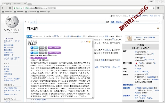
Task: Click the popup scrollbar down arrow
Action: click(93, 98)
